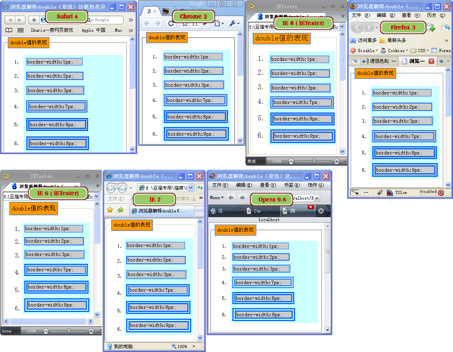This screenshot has width=453, height=352.
Task: Click IE 7's Add to Favorites icon
Action: click(x=120, y=210)
